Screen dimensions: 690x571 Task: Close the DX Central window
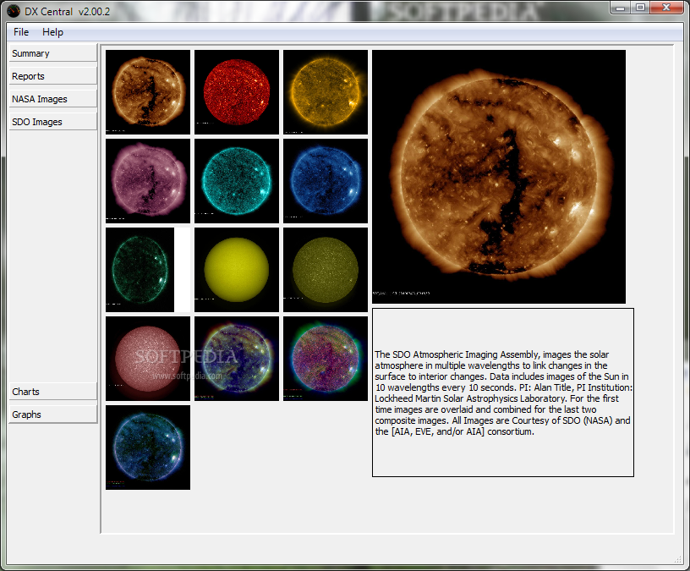click(x=666, y=8)
